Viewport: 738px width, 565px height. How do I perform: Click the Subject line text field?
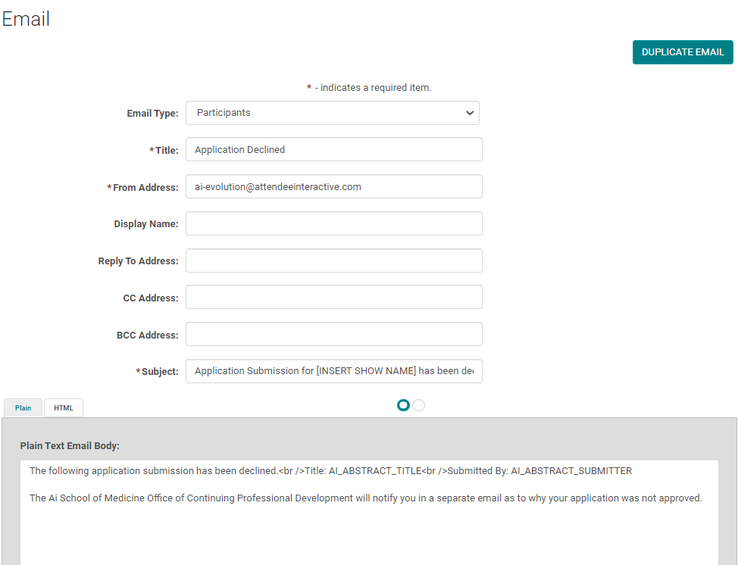pyautogui.click(x=333, y=371)
